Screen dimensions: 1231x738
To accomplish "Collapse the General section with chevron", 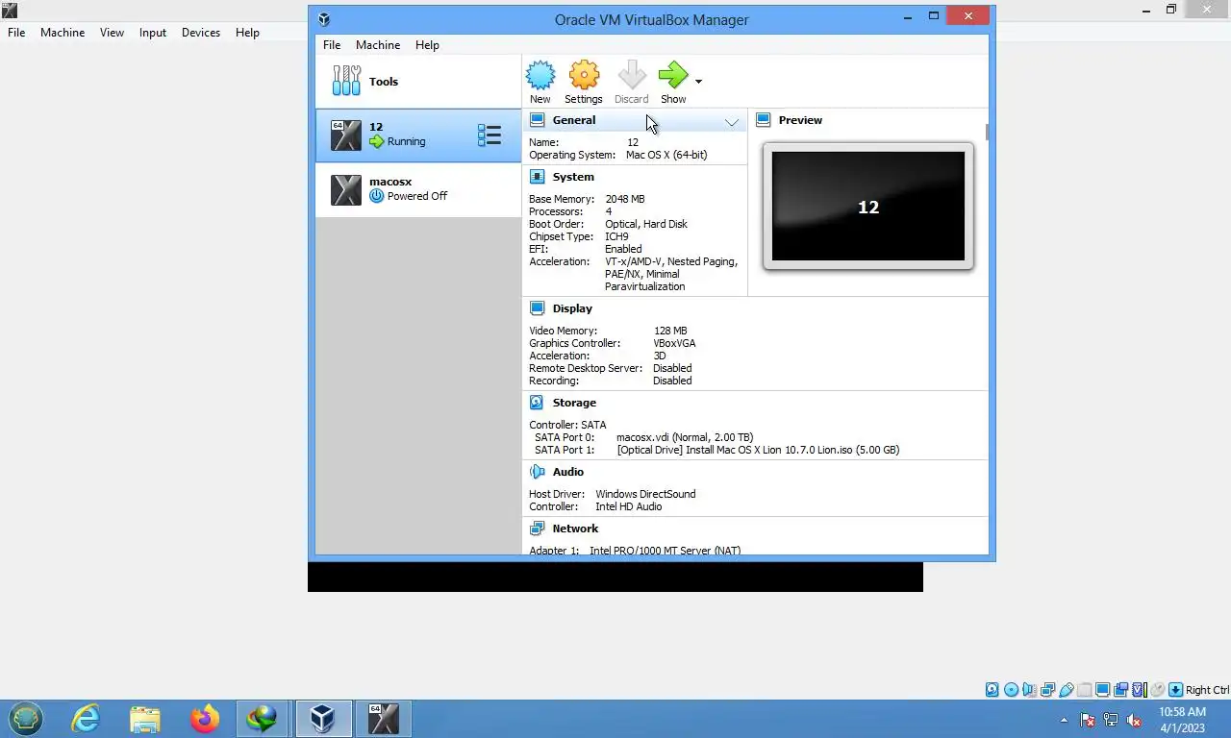I will click(x=732, y=122).
